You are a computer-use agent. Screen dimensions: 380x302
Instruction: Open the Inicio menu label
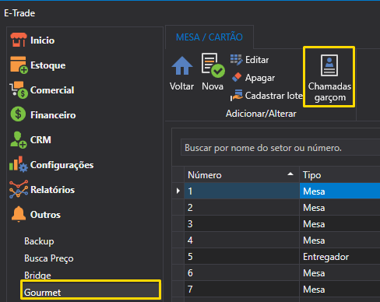click(42, 40)
